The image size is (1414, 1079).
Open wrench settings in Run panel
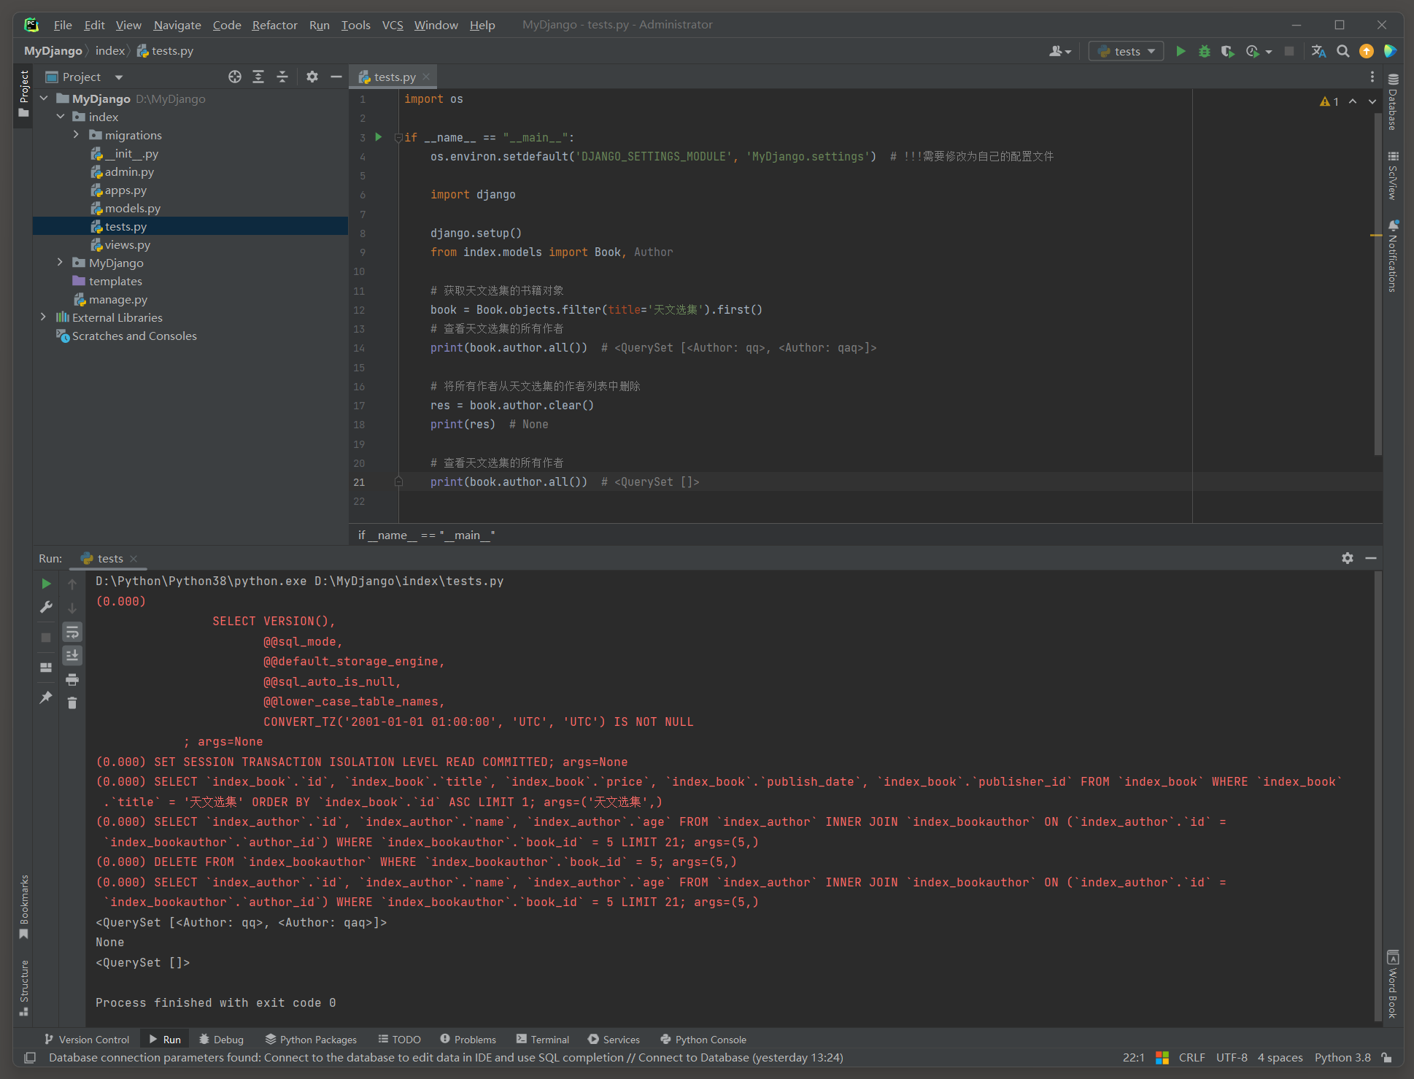[46, 607]
